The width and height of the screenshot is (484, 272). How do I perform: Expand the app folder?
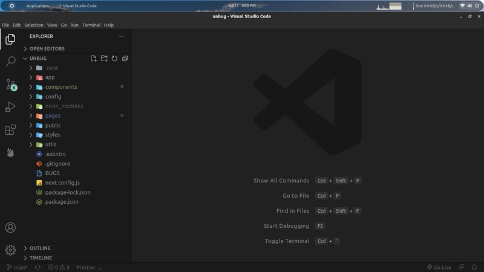[76, 77]
